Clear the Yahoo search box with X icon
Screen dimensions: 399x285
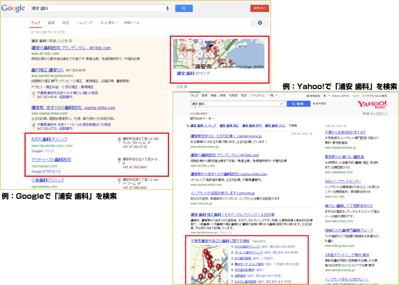coord(282,104)
